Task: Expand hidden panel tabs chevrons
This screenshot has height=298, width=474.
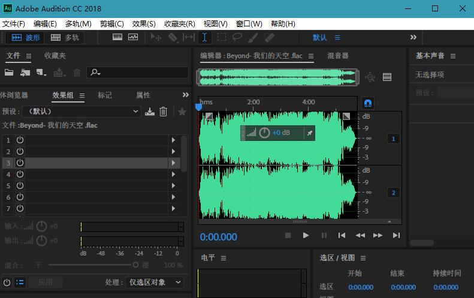Action: coord(186,95)
